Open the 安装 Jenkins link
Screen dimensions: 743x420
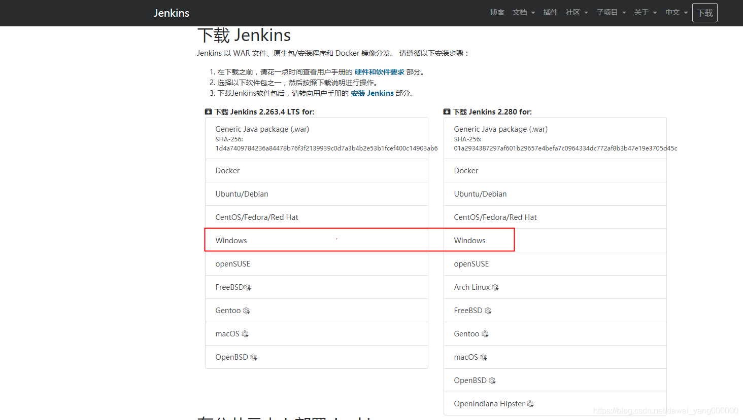click(372, 93)
